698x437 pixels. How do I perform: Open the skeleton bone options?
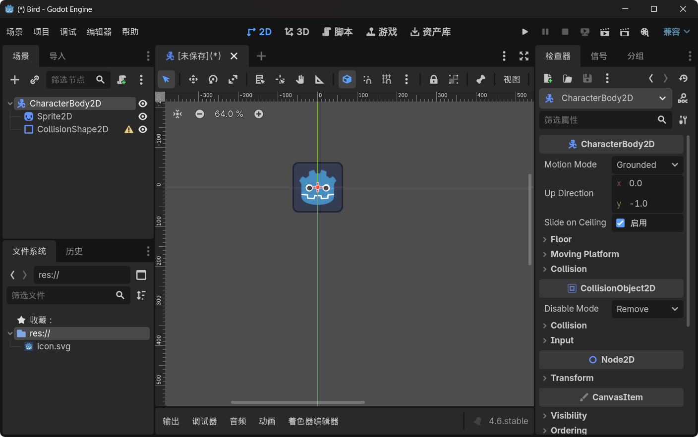[480, 79]
